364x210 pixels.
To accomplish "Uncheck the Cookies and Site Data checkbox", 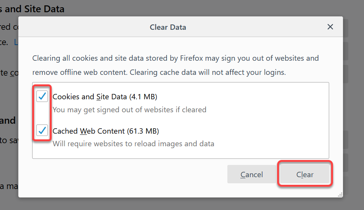I will click(42, 96).
